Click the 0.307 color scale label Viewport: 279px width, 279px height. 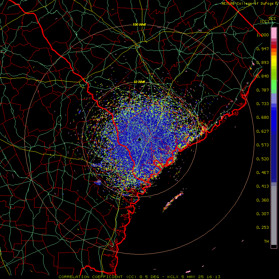(x=263, y=214)
